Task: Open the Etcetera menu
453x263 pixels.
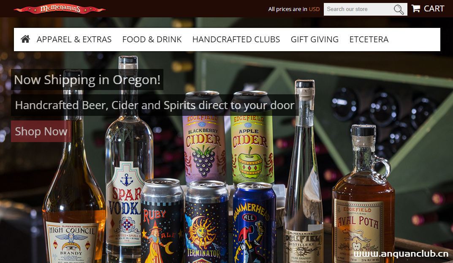Action: (x=369, y=39)
